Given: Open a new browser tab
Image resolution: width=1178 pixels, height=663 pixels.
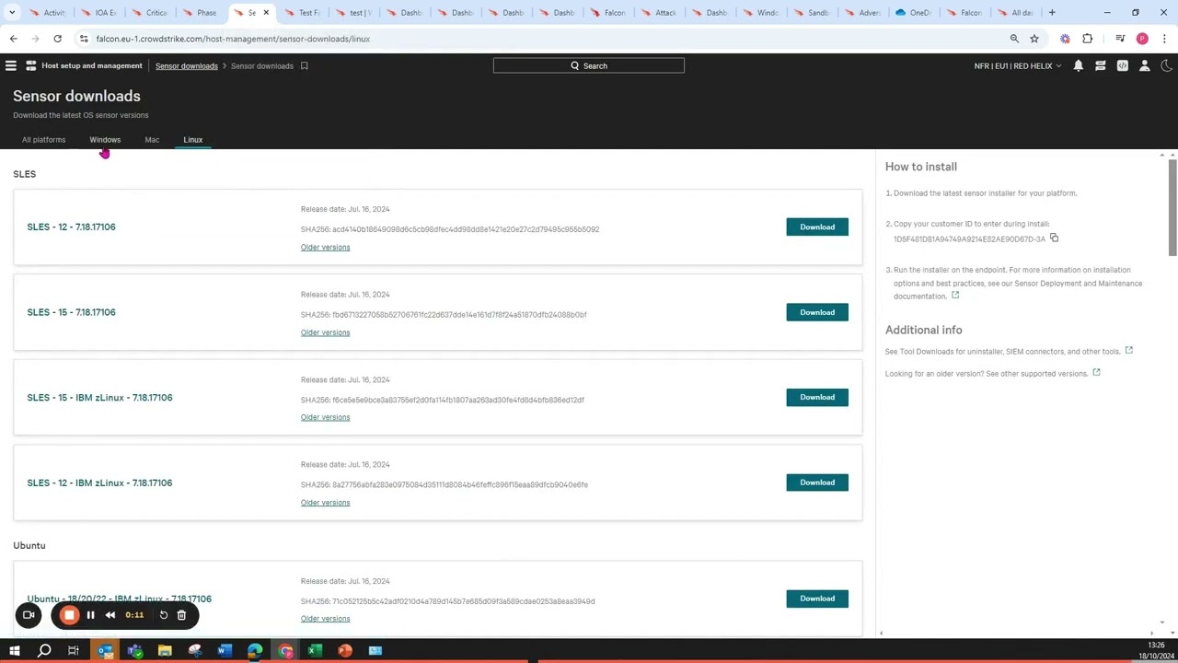Looking at the screenshot, I should point(1052,13).
